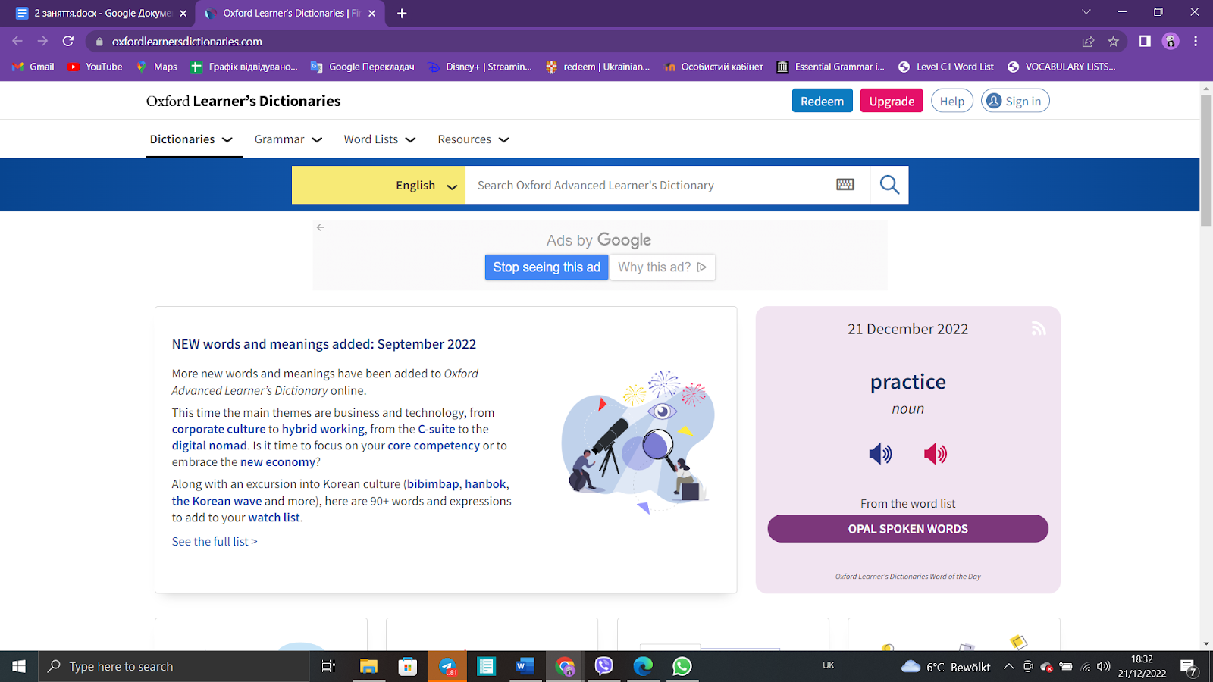
Task: Open the Disney+ bookmark
Action: [480, 67]
